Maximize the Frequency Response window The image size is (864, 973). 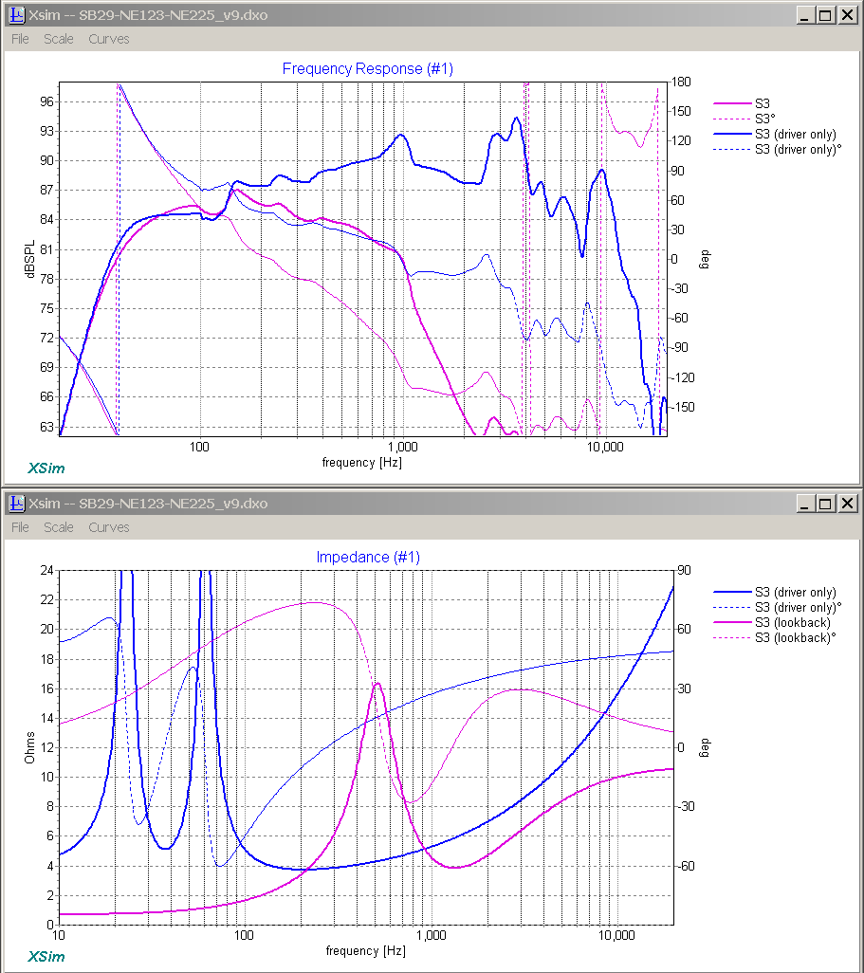825,15
